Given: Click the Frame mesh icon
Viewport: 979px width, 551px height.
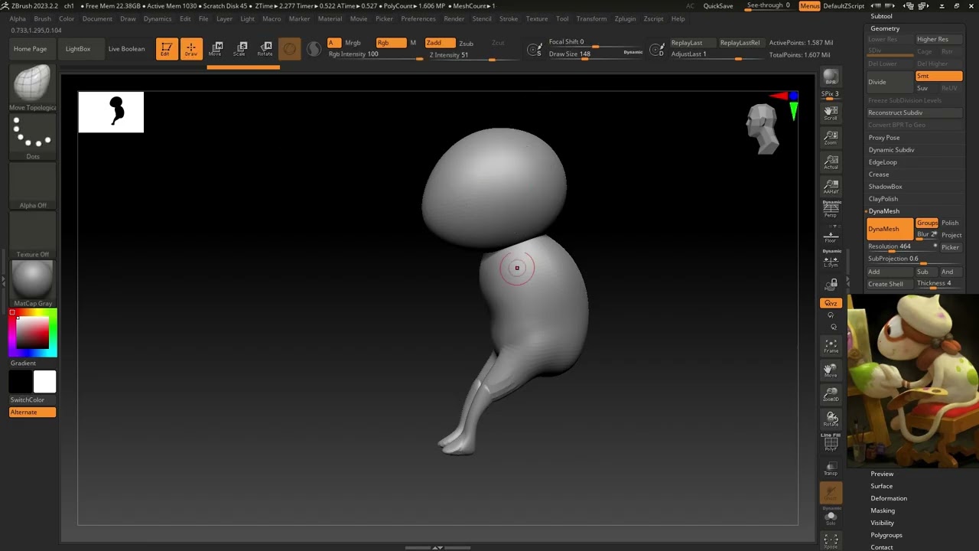Looking at the screenshot, I should pos(831,346).
